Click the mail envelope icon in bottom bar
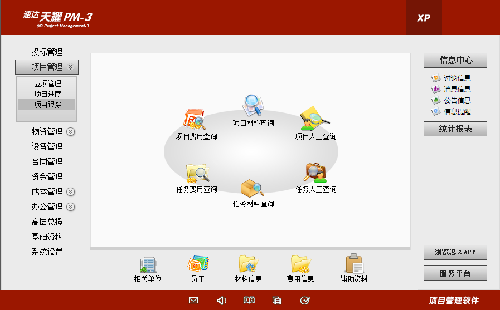The width and height of the screenshot is (500, 310). tap(193, 301)
